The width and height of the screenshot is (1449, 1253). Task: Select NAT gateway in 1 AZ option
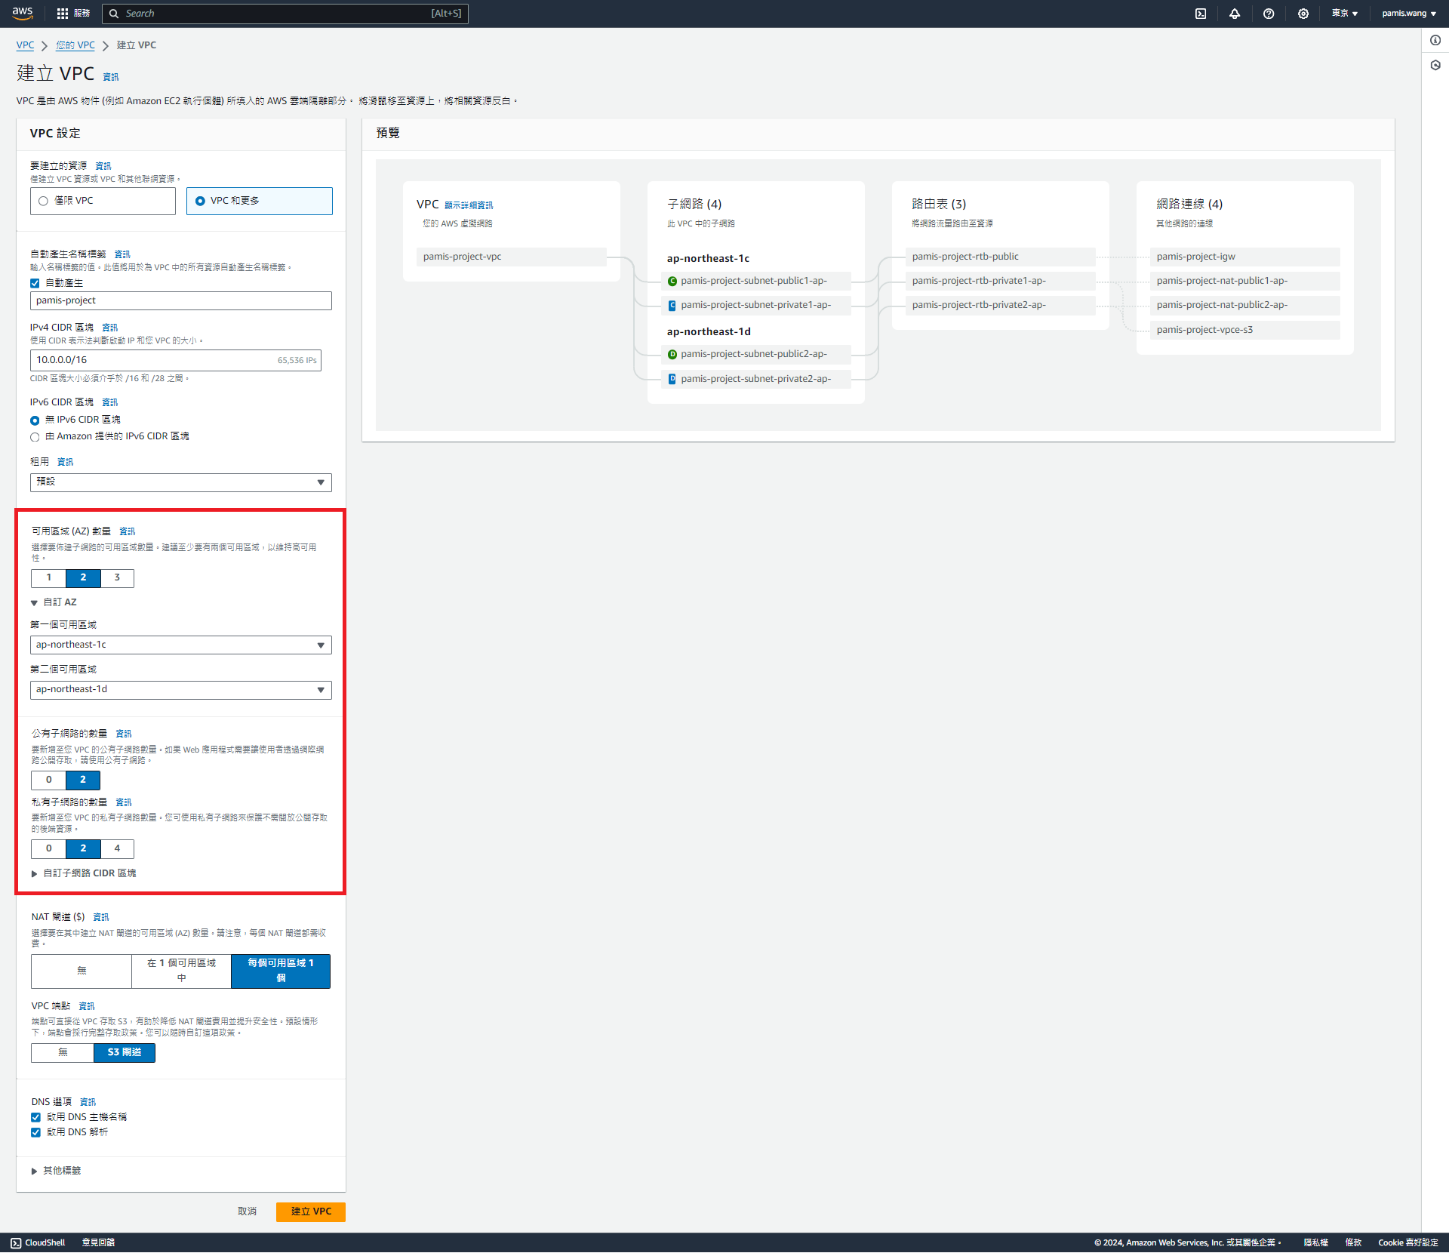pos(181,971)
